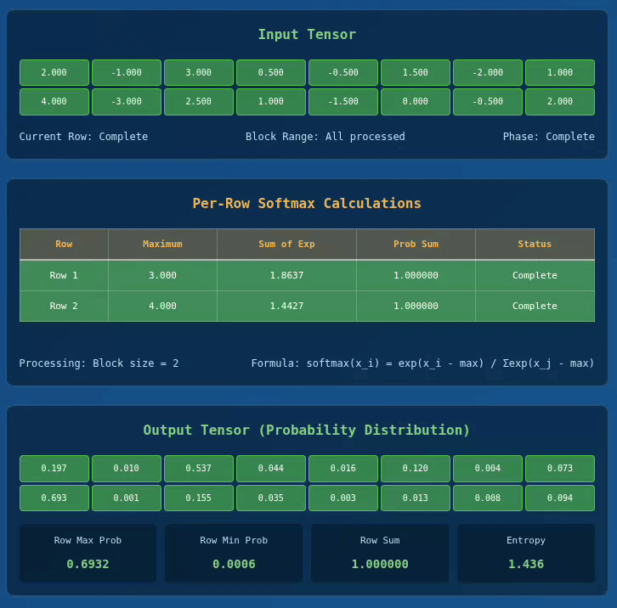The width and height of the screenshot is (617, 608).
Task: Select the Entropy stat card
Action: tap(526, 553)
